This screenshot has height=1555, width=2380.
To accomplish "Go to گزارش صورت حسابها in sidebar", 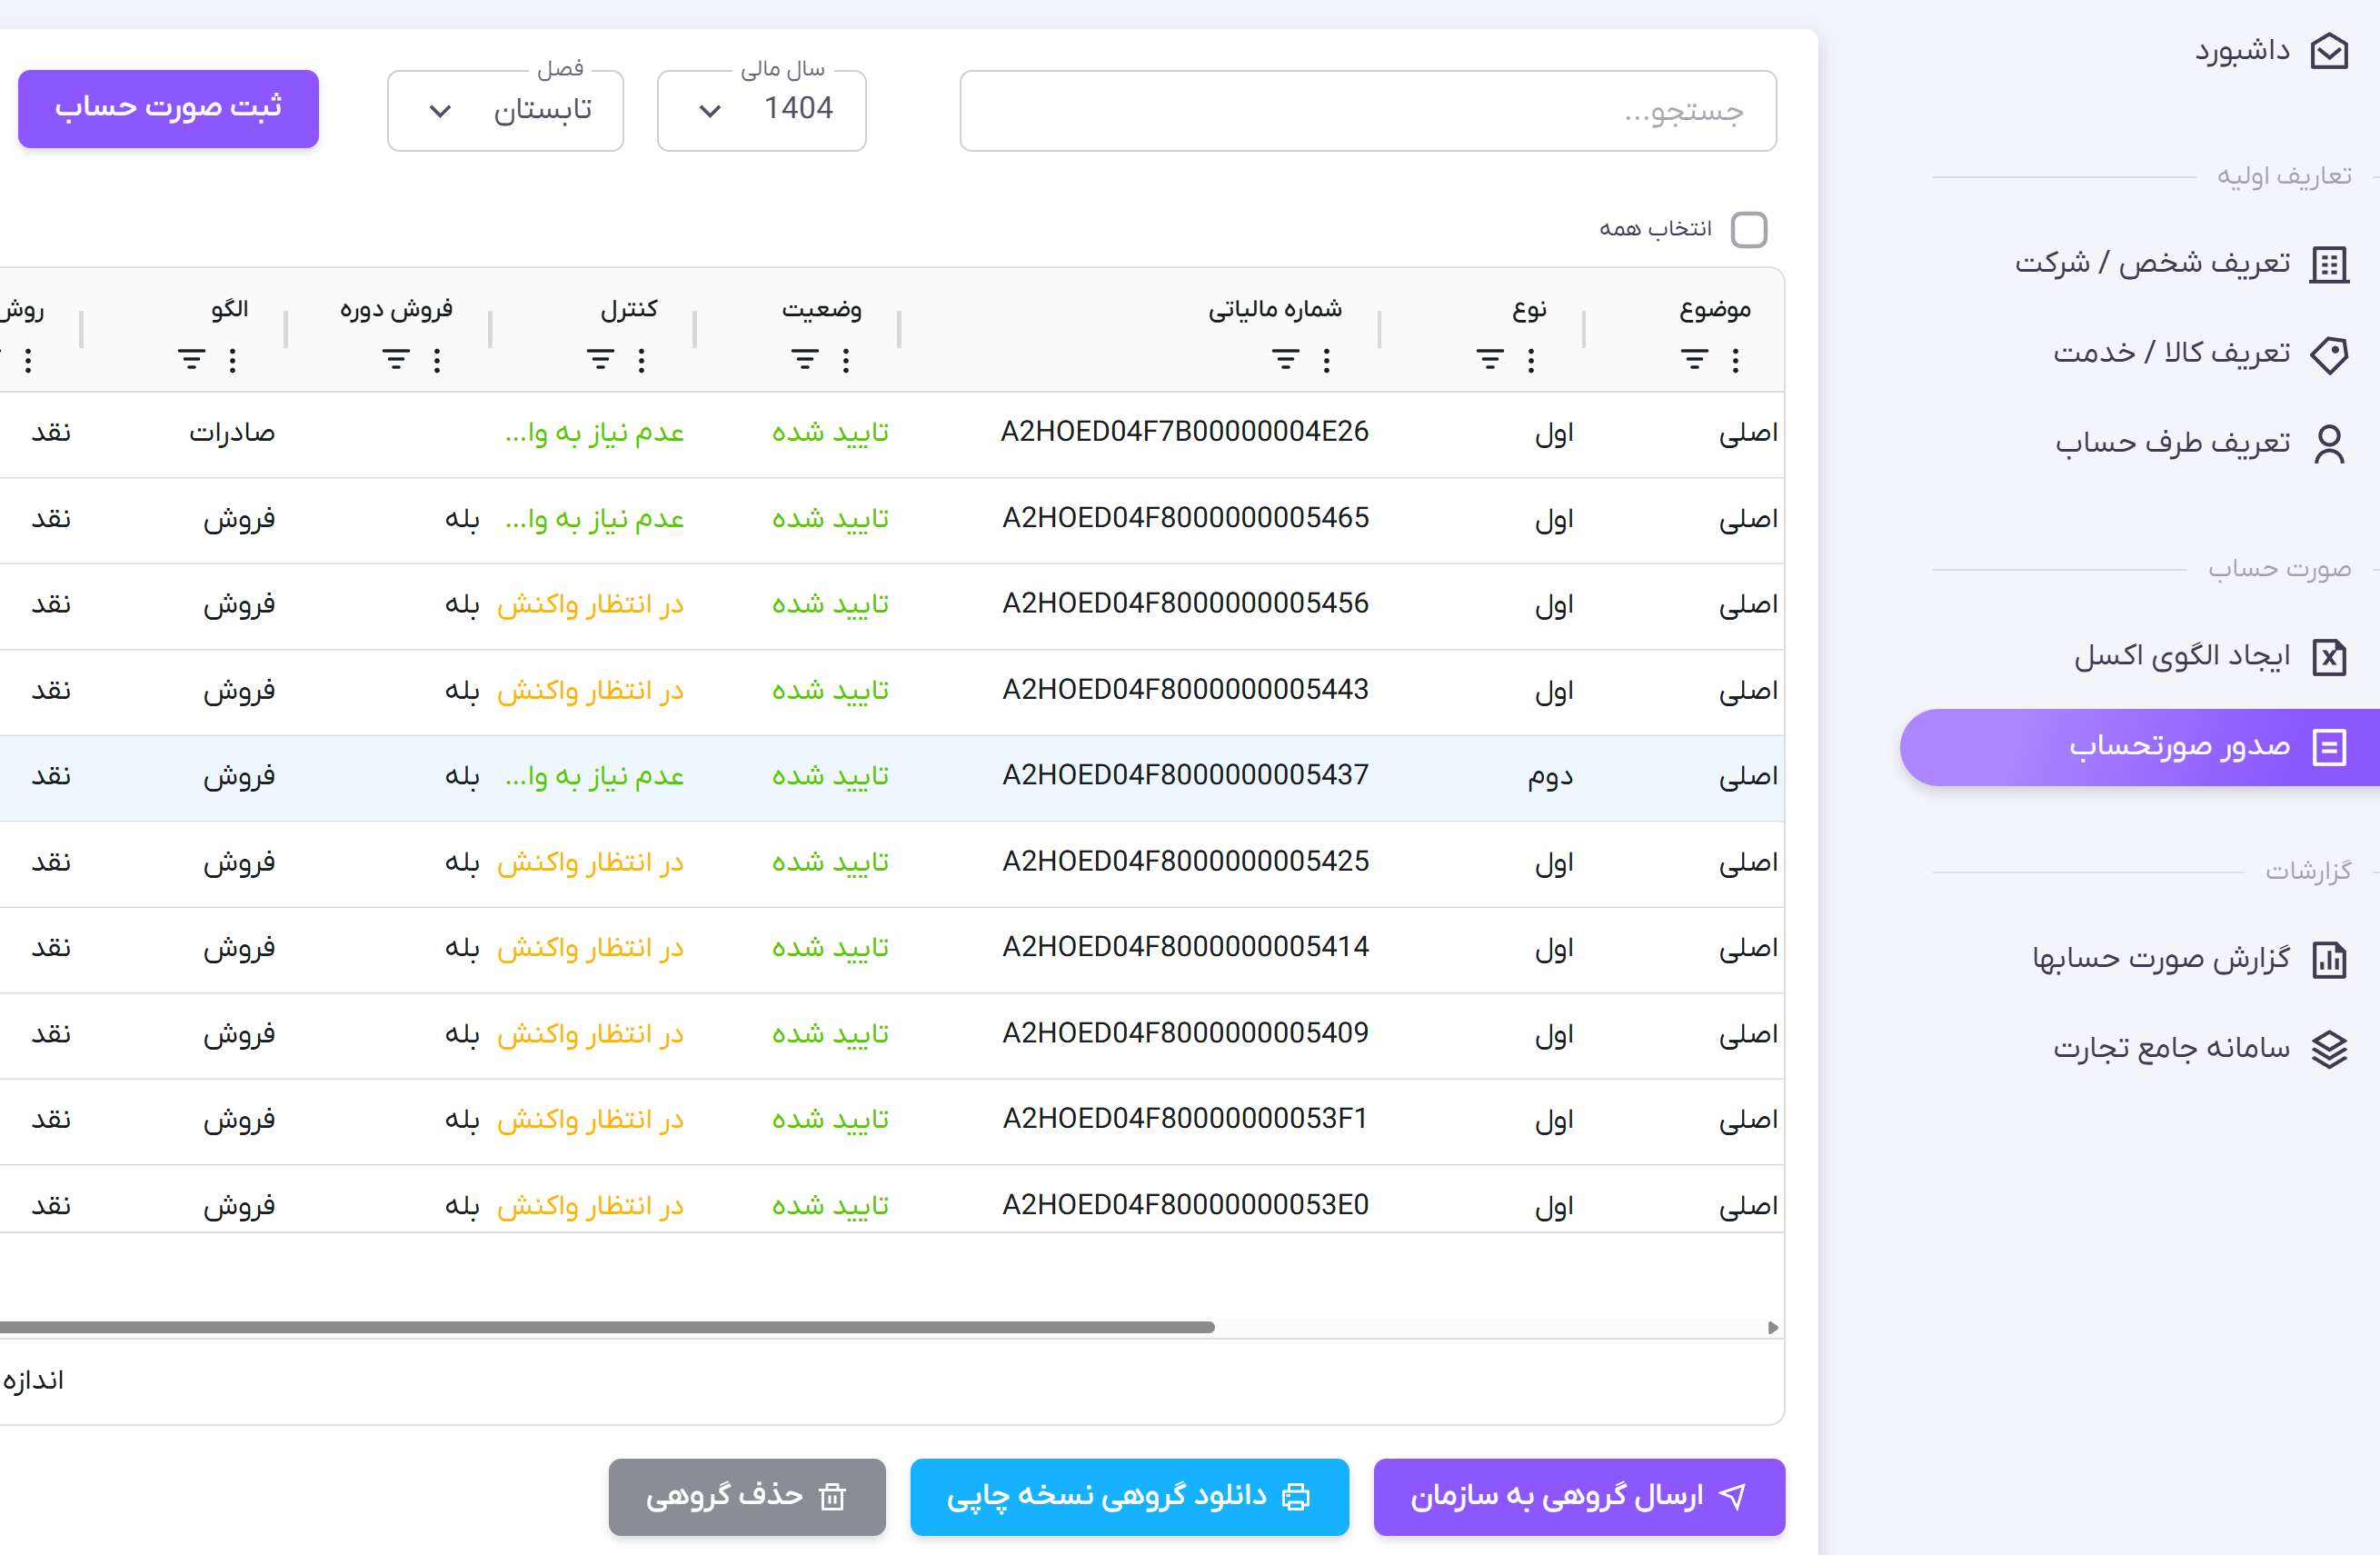I will coord(2160,959).
